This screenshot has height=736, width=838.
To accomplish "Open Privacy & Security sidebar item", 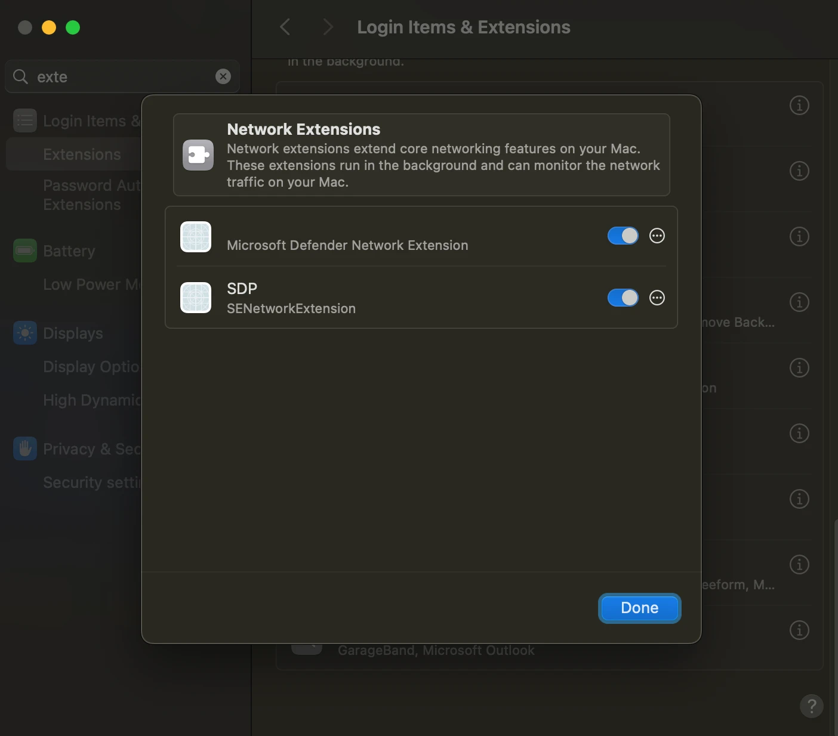I will coord(78,449).
